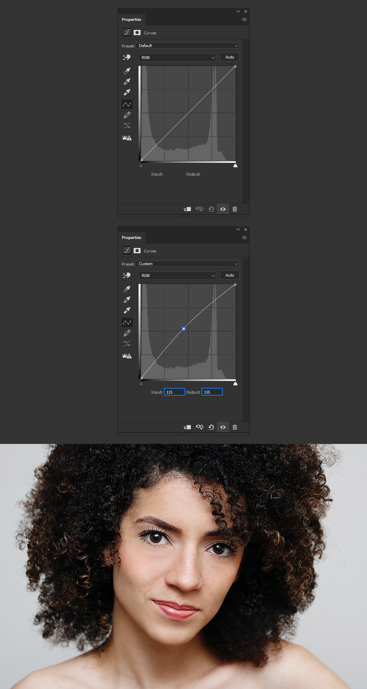Collapse top Properties panel with double arrows

coord(238,11)
